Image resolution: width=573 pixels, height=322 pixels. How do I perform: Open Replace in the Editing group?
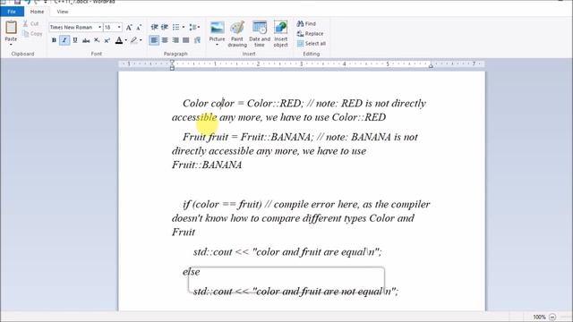[x=311, y=34]
